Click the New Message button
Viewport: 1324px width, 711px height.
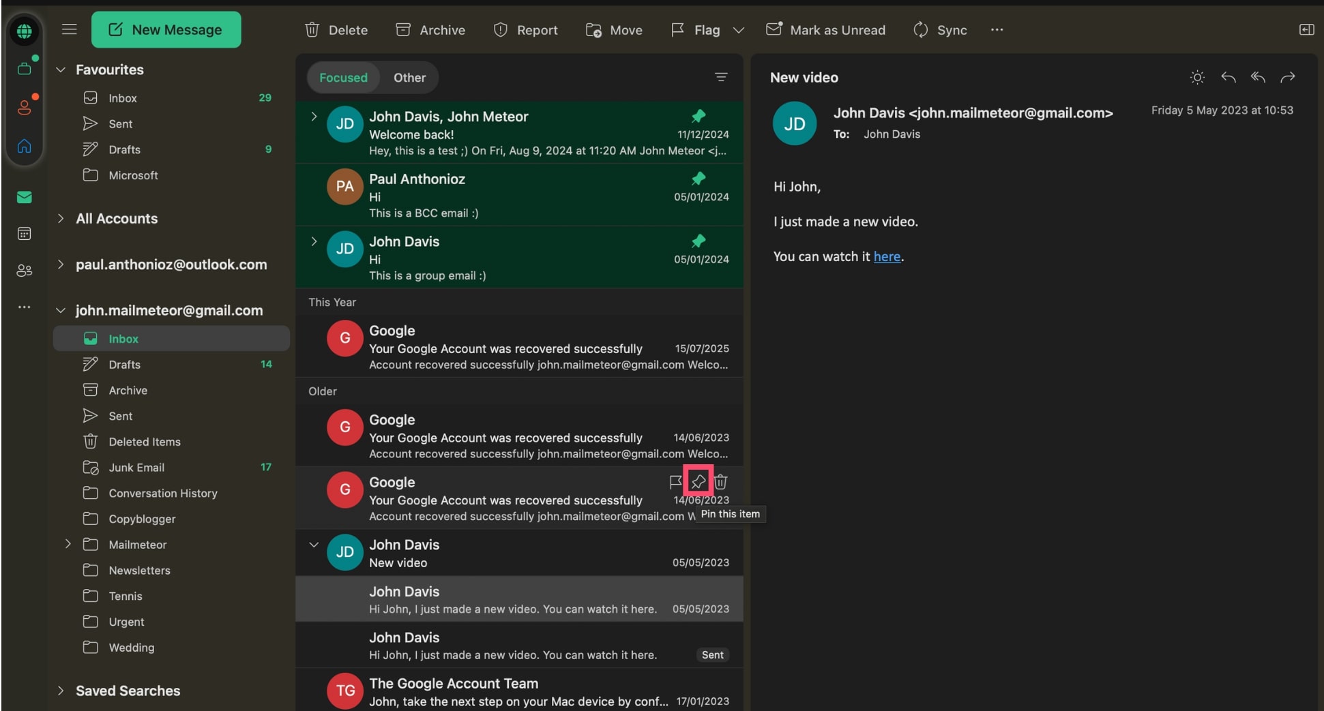(x=166, y=29)
